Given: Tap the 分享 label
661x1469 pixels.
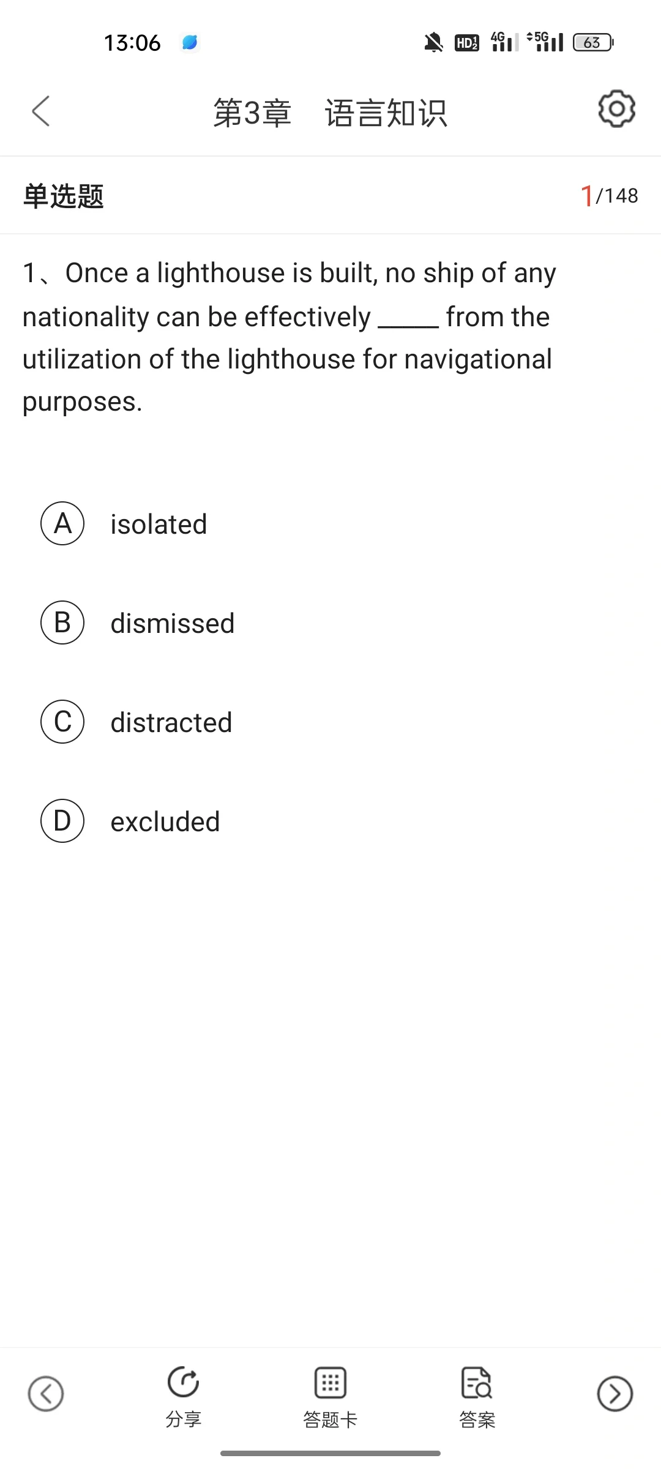Looking at the screenshot, I should pyautogui.click(x=183, y=1419).
